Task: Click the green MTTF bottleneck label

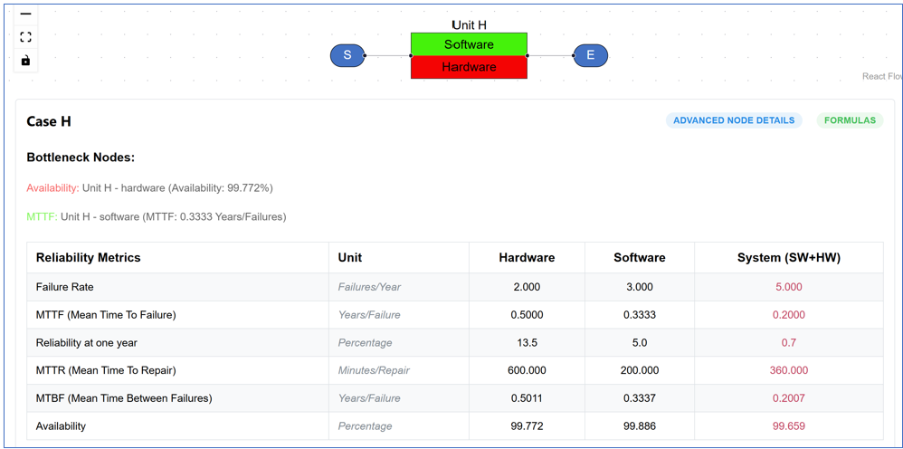Action: 42,216
